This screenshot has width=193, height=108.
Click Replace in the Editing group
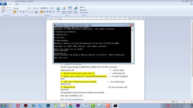pos(84,10)
